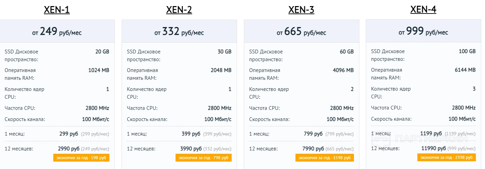Select the 665 руб/мес price header

click(301, 32)
